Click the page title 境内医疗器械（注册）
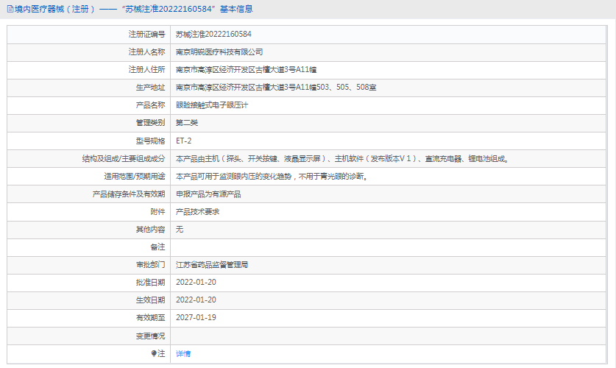This screenshot has height=368, width=616. pyautogui.click(x=55, y=9)
